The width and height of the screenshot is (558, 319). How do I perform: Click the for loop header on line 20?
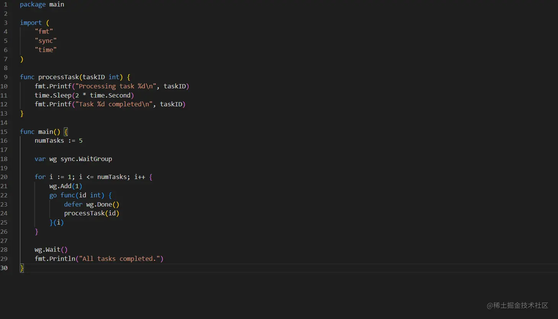pyautogui.click(x=93, y=177)
